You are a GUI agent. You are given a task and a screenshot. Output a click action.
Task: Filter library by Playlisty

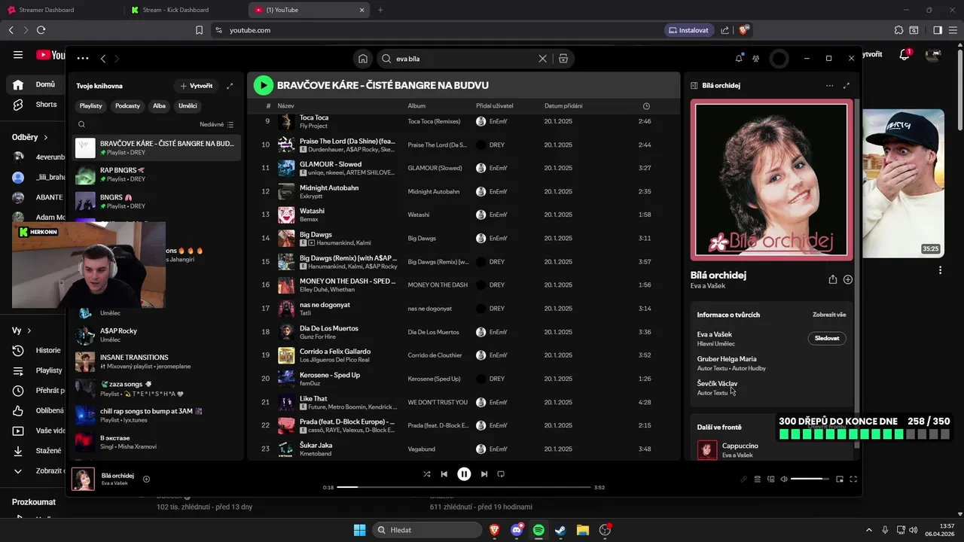(91, 106)
